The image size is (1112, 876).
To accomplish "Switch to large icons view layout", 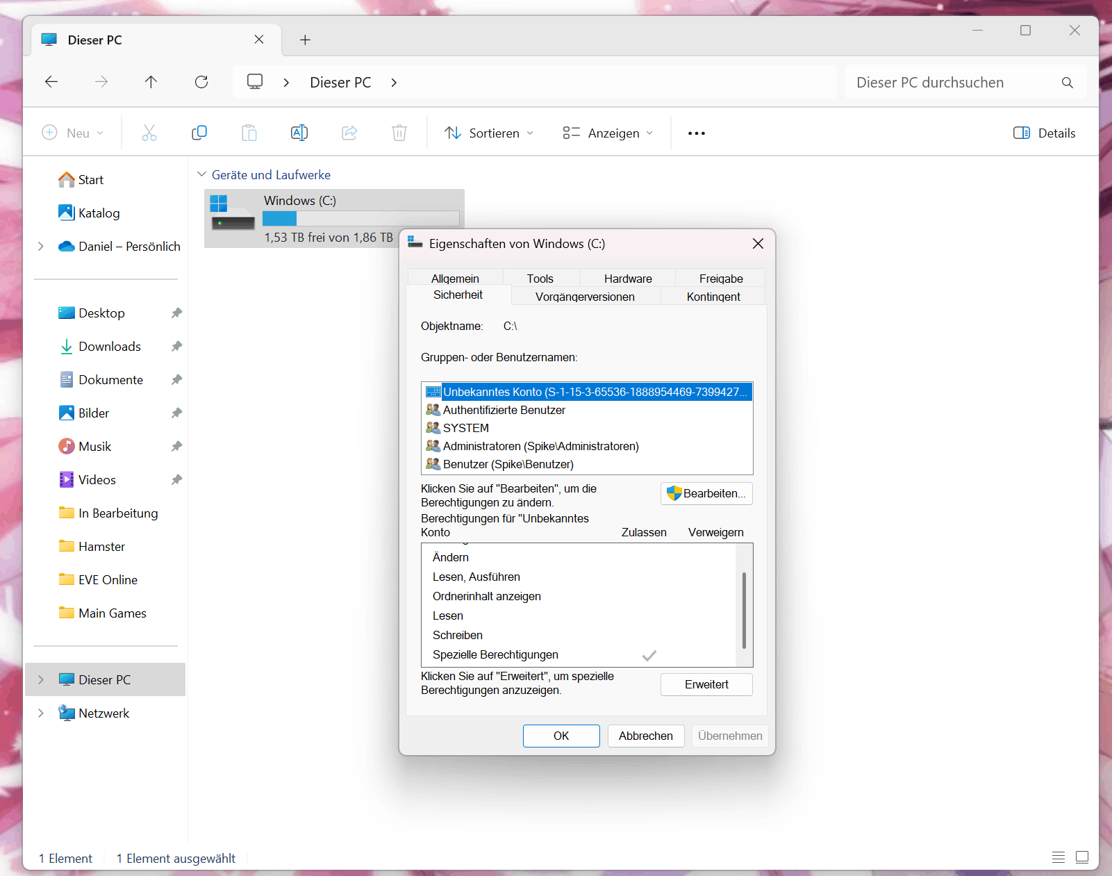I will [1082, 857].
